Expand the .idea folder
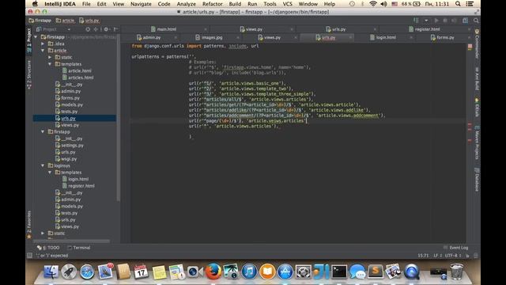Screen dimensions: 506x285 43,44
